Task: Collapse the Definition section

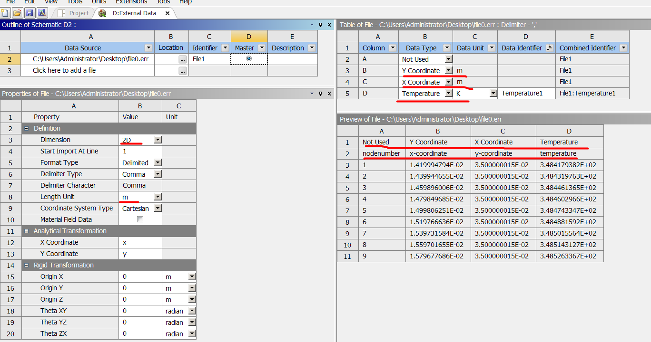Action: 27,128
